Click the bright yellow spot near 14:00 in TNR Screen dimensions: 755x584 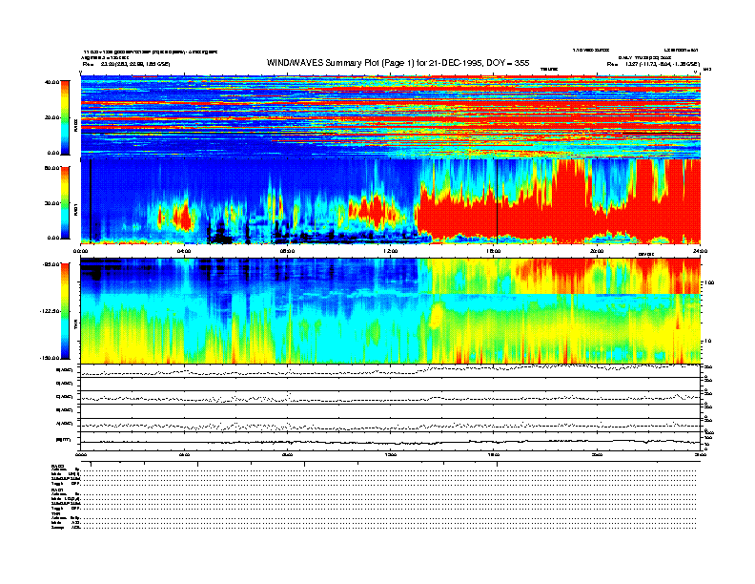[436, 316]
